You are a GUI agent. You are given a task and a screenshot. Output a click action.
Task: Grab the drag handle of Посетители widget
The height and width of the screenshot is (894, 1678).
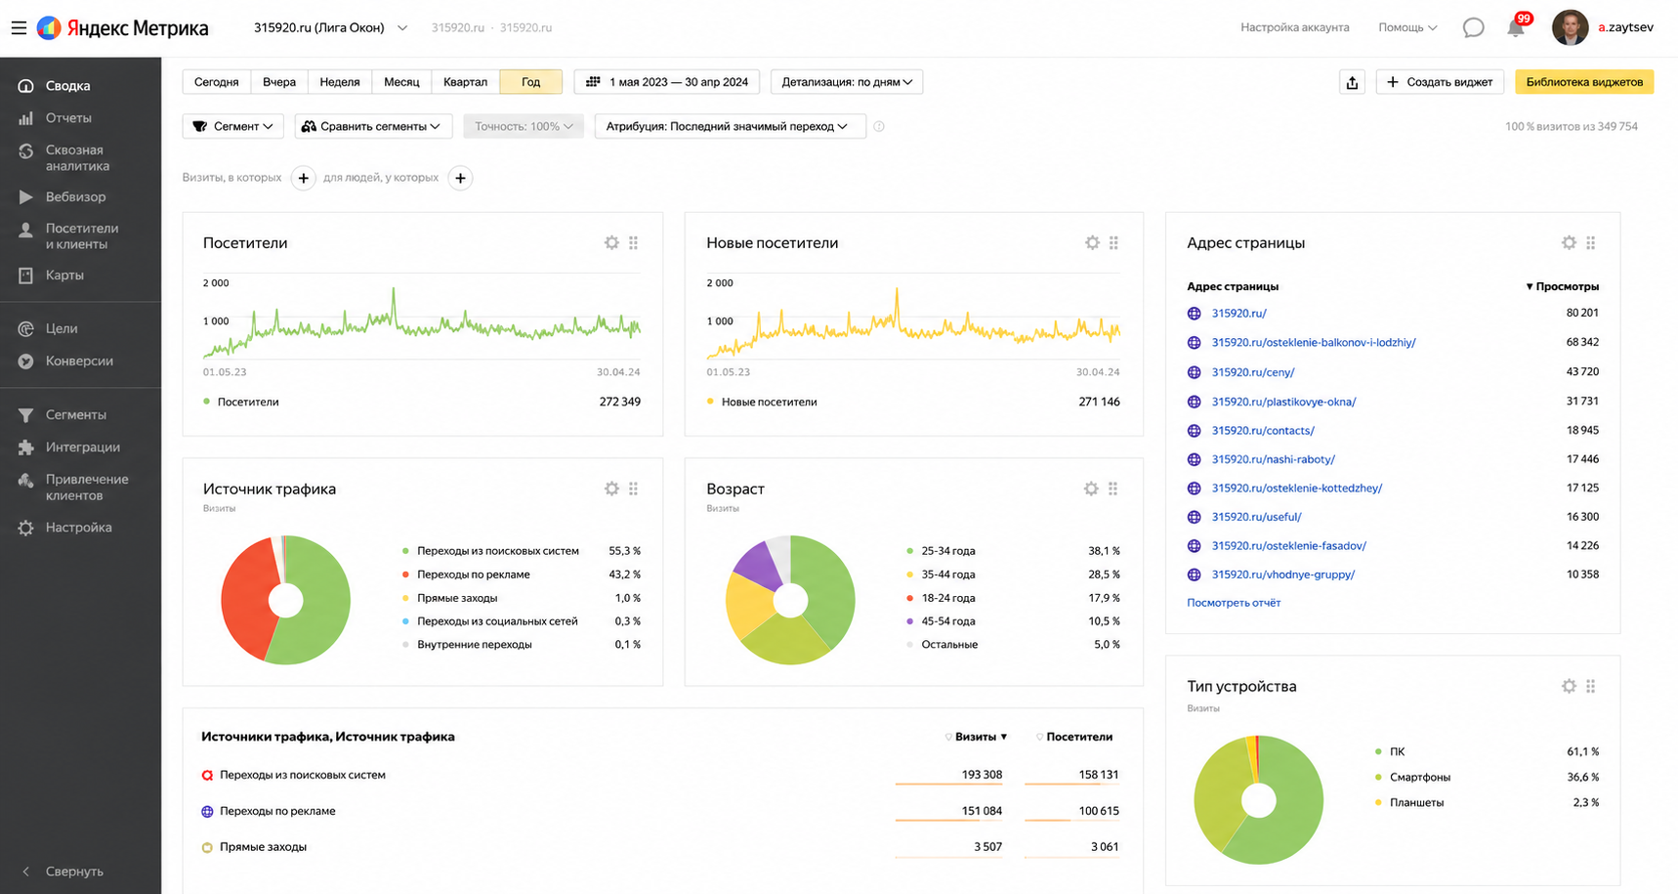click(x=634, y=242)
